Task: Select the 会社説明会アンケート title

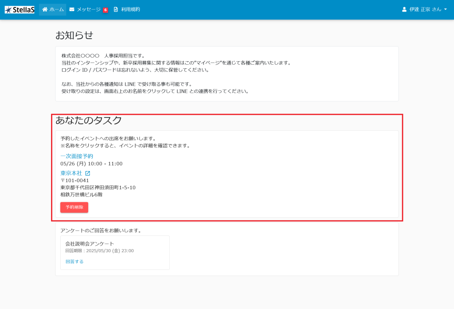Action: coord(90,244)
